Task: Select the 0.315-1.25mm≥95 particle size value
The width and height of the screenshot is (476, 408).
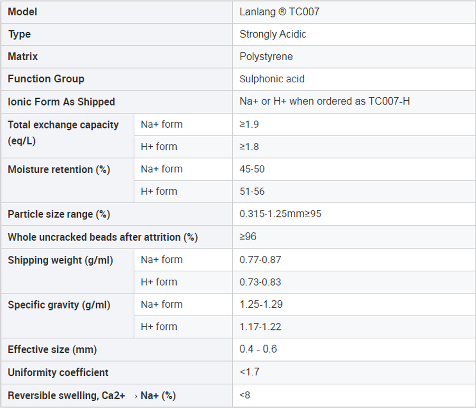Action: (280, 214)
